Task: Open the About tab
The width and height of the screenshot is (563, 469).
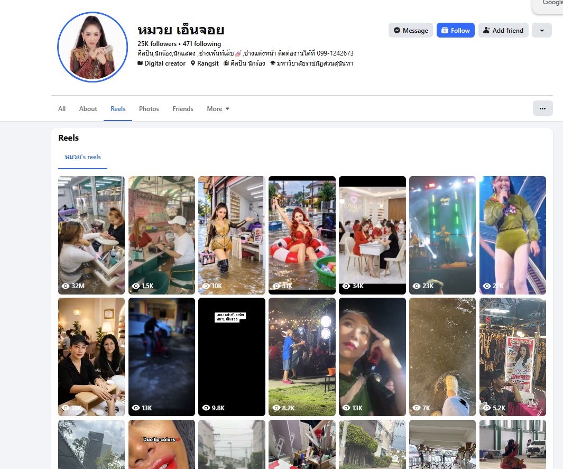Action: point(88,109)
